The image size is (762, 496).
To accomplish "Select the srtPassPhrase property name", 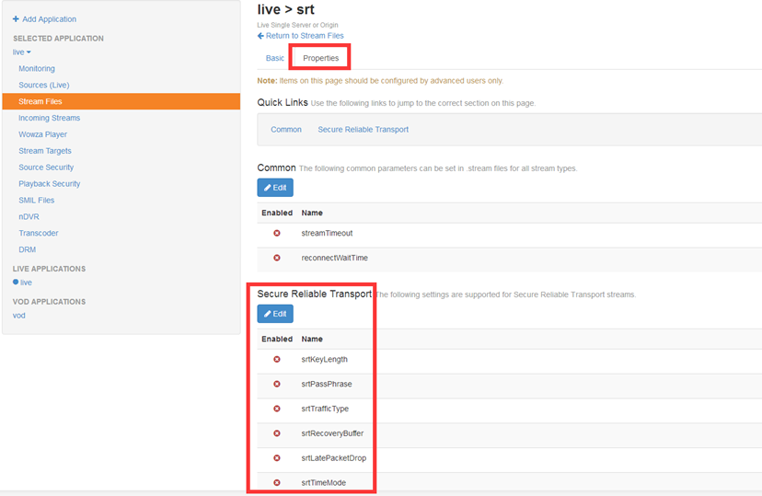I will click(x=327, y=384).
